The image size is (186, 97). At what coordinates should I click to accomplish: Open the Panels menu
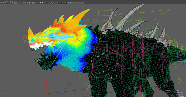[x=25, y=1]
